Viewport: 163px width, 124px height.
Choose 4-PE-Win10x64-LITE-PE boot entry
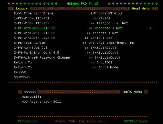pos(35,33)
